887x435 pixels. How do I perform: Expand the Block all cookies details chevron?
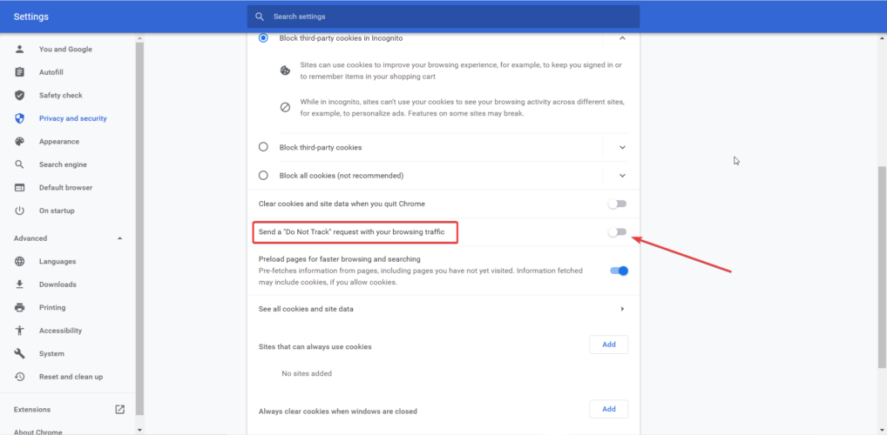point(622,176)
